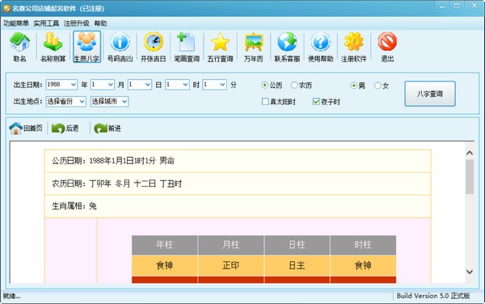Click the vertical scrollbar down arrow

click(x=470, y=272)
